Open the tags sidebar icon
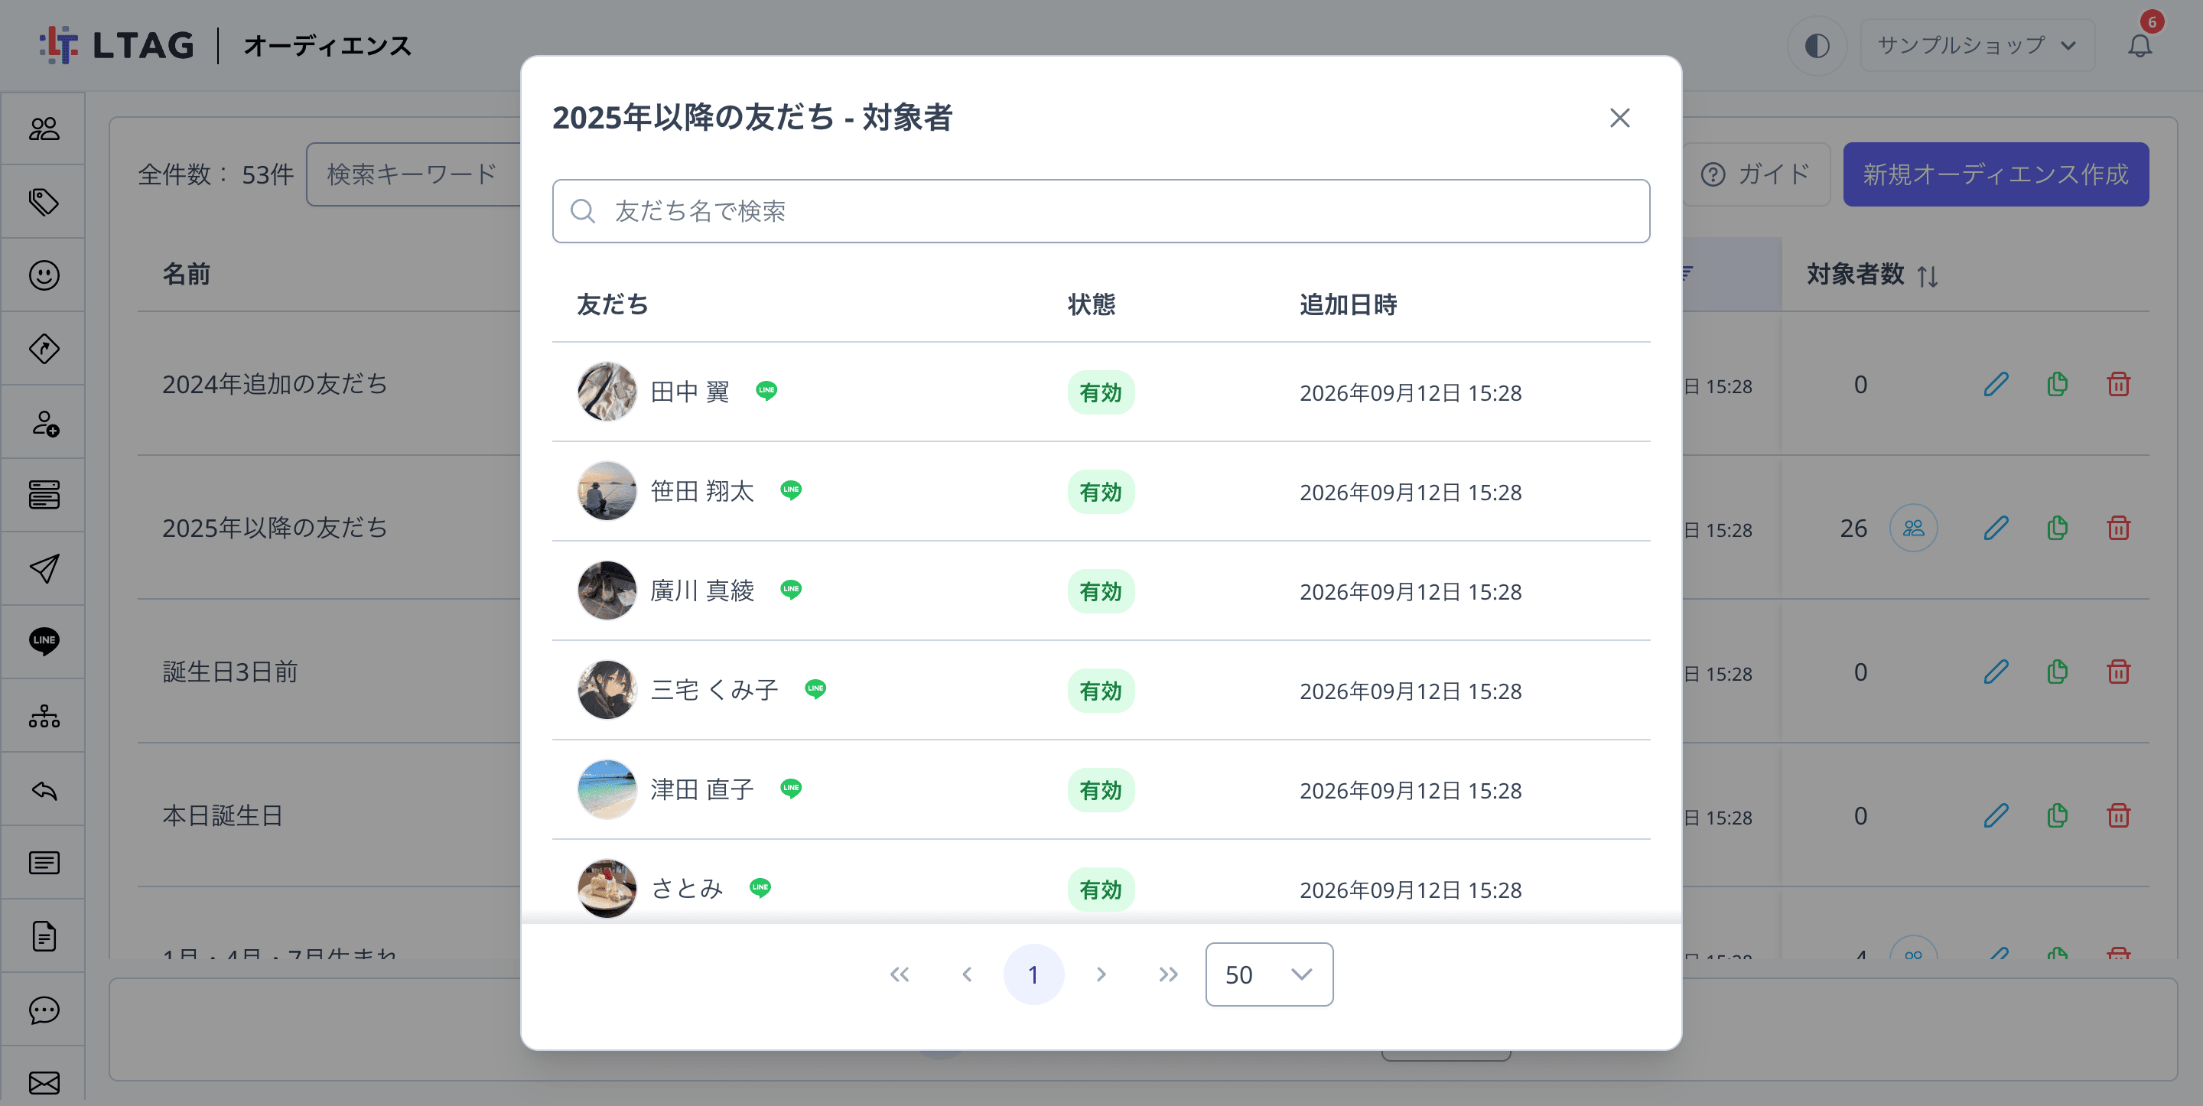The width and height of the screenshot is (2203, 1106). click(44, 202)
